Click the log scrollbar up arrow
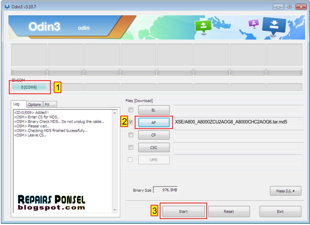Viewport: 310px width, 225px height. [x=115, y=113]
